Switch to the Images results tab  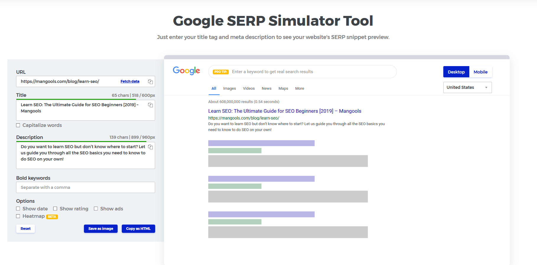(x=229, y=89)
